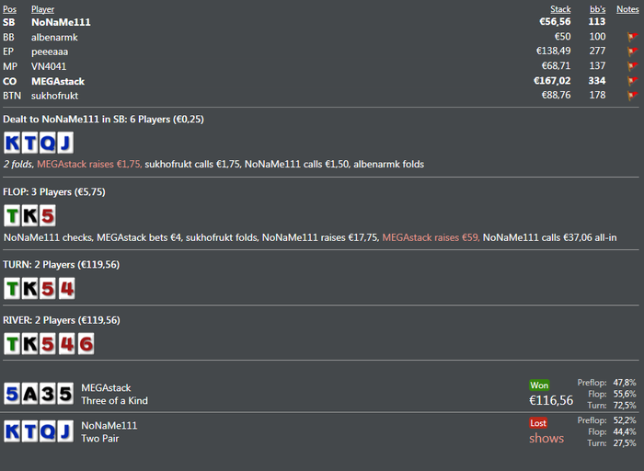Image resolution: width=644 pixels, height=471 pixels.
Task: Open MEGAstack's note flag icon
Action: coord(632,81)
